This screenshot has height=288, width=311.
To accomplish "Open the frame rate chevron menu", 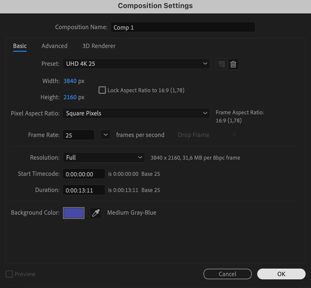I will point(105,135).
